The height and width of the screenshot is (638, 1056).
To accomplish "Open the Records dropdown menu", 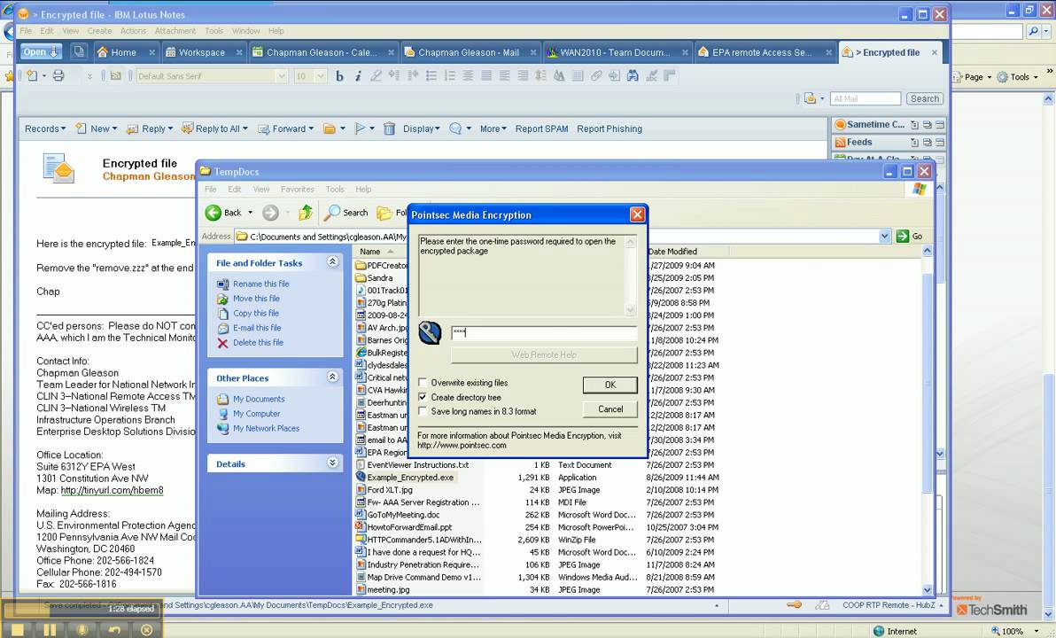I will tap(45, 128).
